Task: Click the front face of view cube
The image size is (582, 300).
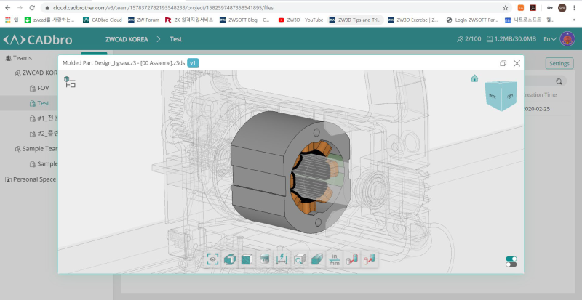Action: (493, 96)
